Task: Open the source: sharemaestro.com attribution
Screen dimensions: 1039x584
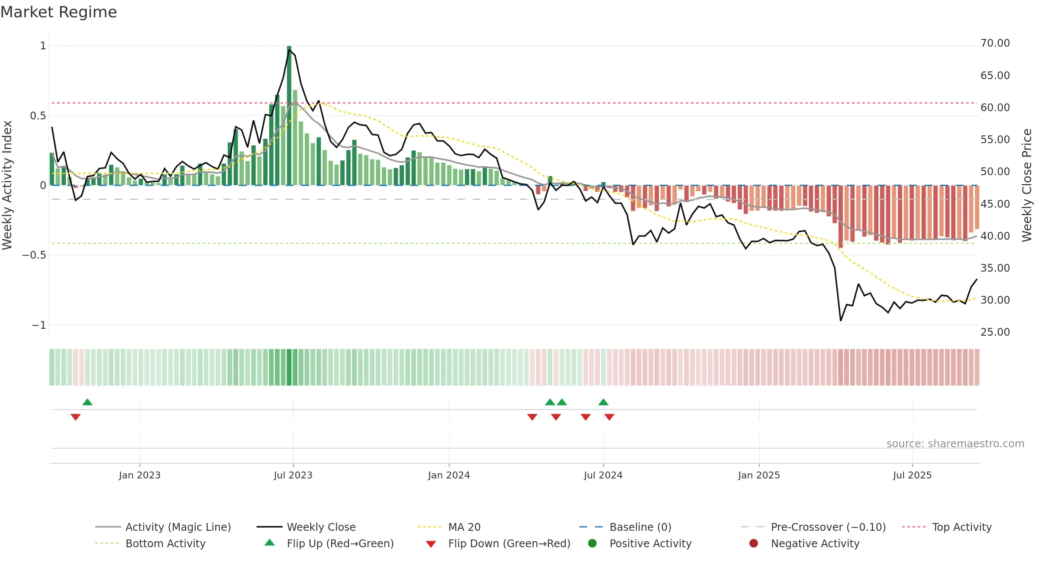Action: [955, 443]
